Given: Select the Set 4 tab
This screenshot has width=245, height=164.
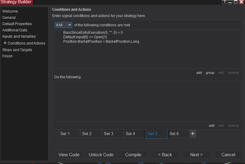Looking at the screenshot, I should click(135, 134).
